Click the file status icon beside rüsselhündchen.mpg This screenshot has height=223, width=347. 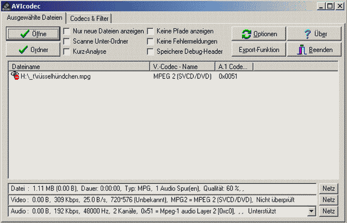pyautogui.click(x=15, y=76)
